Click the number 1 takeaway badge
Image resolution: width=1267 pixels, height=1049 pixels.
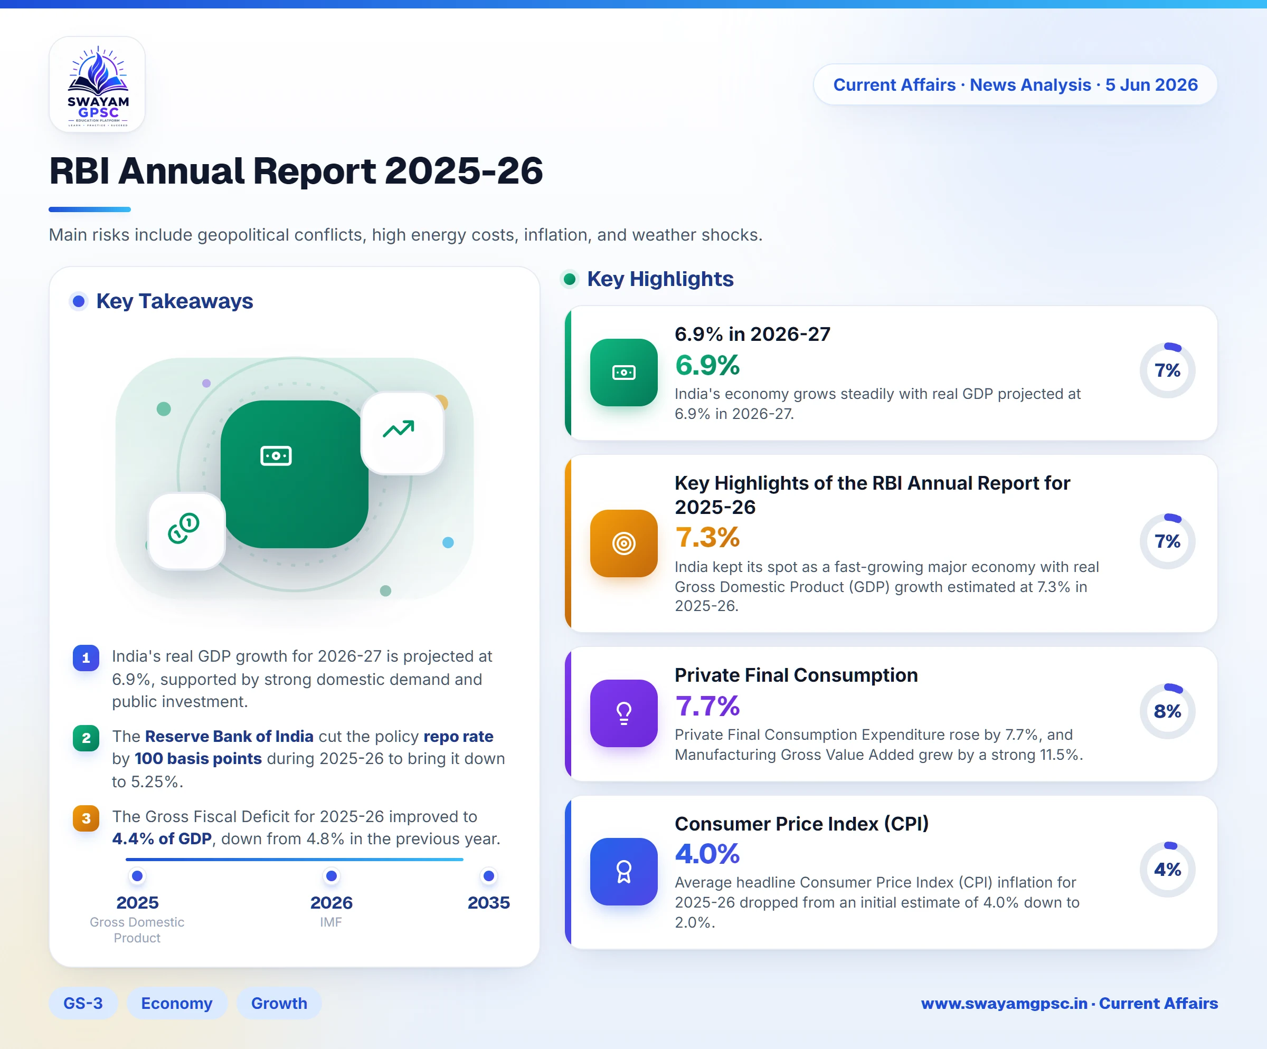pos(86,657)
